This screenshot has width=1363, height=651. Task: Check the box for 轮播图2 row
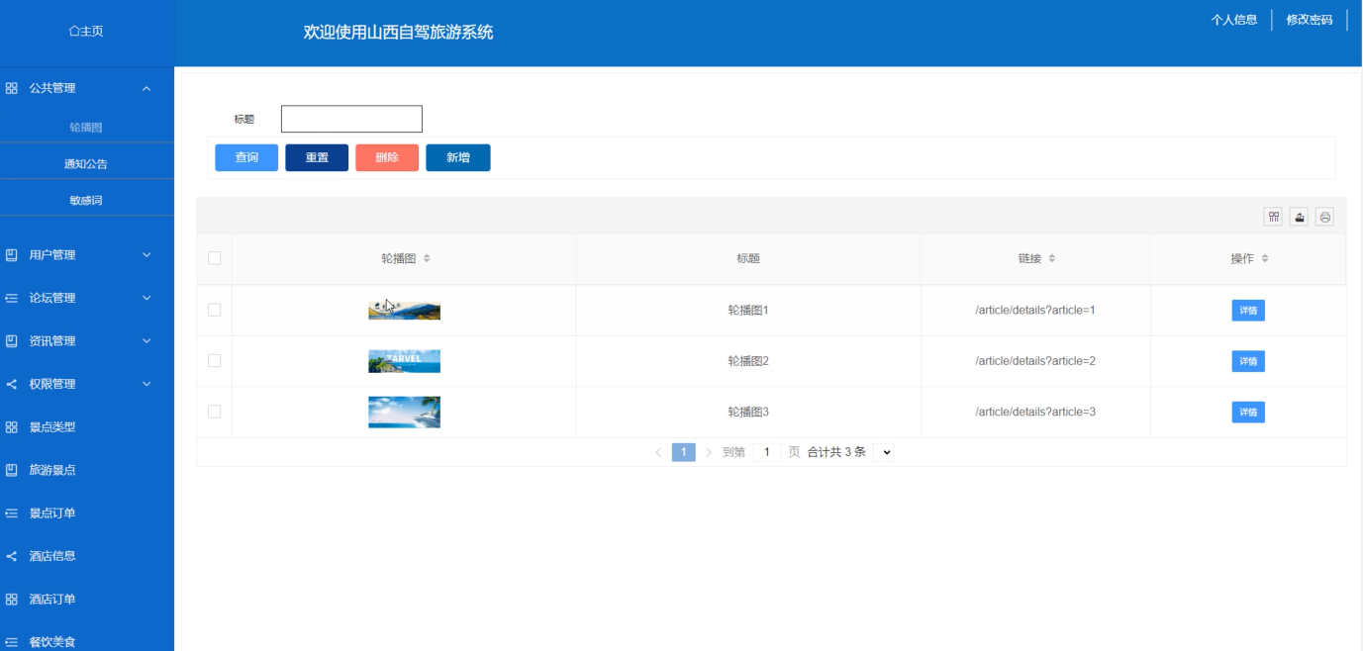(214, 361)
